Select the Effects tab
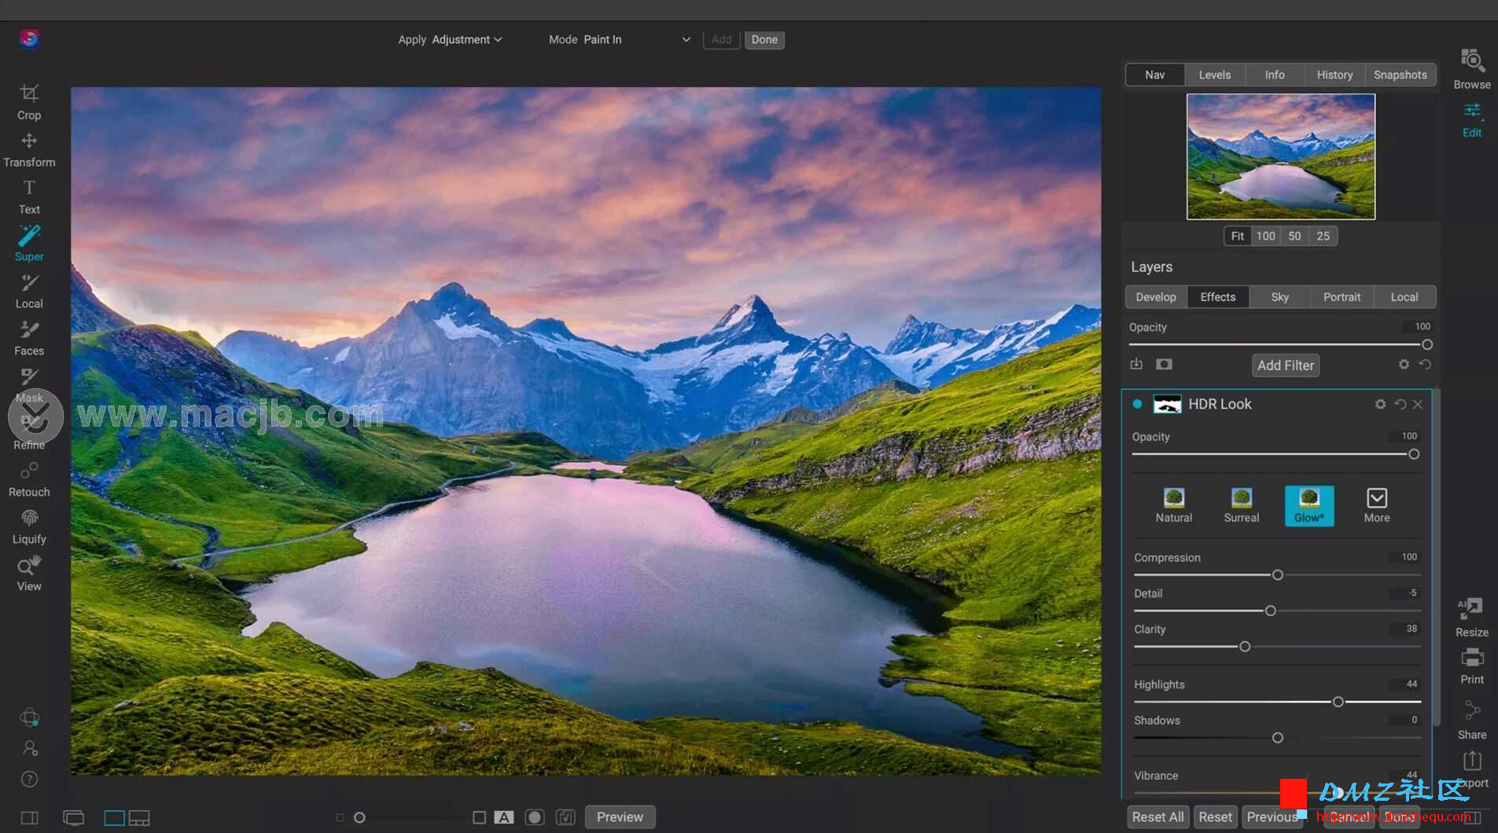Image resolution: width=1498 pixels, height=833 pixels. tap(1217, 297)
